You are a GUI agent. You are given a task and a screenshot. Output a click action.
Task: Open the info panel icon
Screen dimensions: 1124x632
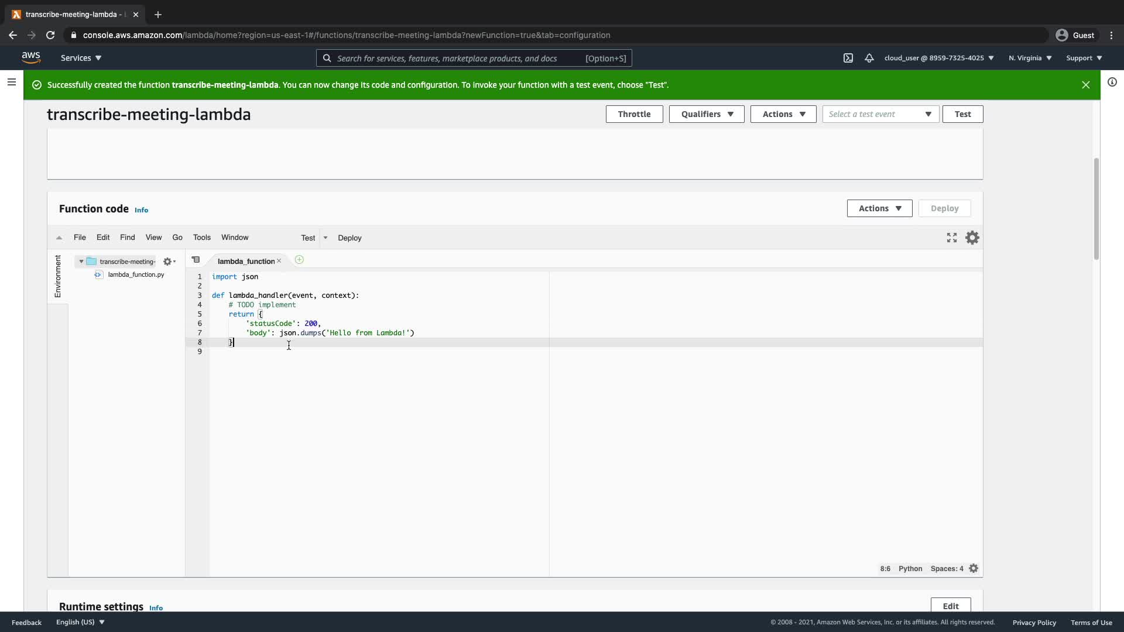pos(1112,82)
